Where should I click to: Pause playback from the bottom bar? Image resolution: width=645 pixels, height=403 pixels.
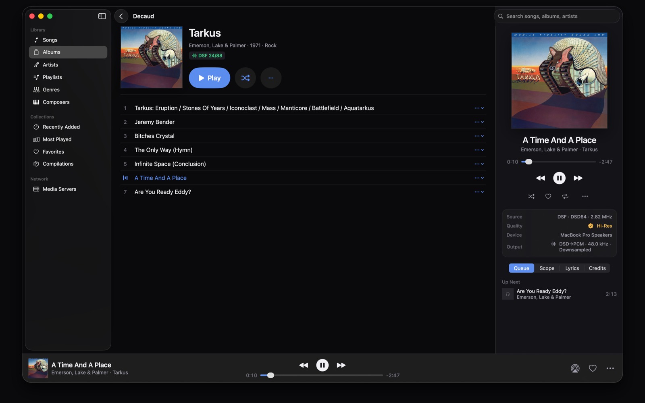[x=322, y=365]
